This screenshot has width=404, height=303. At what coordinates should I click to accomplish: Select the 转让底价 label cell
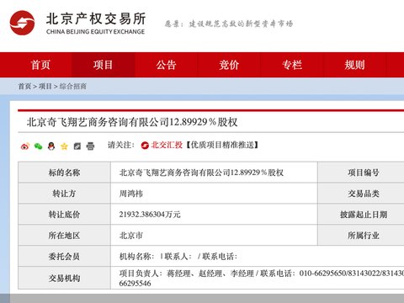[64, 215]
